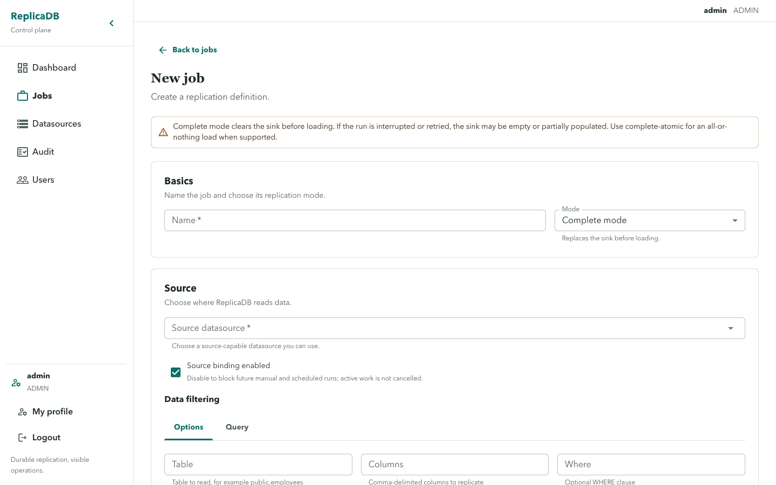Open My profile
The height and width of the screenshot is (485, 776).
coord(67,412)
